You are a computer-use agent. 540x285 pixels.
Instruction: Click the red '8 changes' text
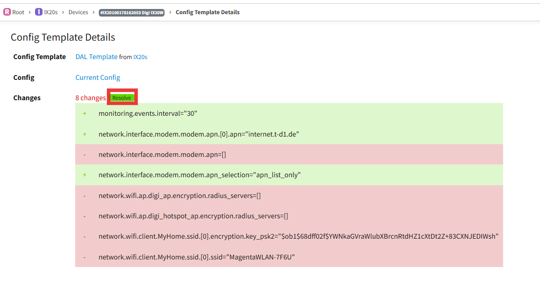pos(91,98)
